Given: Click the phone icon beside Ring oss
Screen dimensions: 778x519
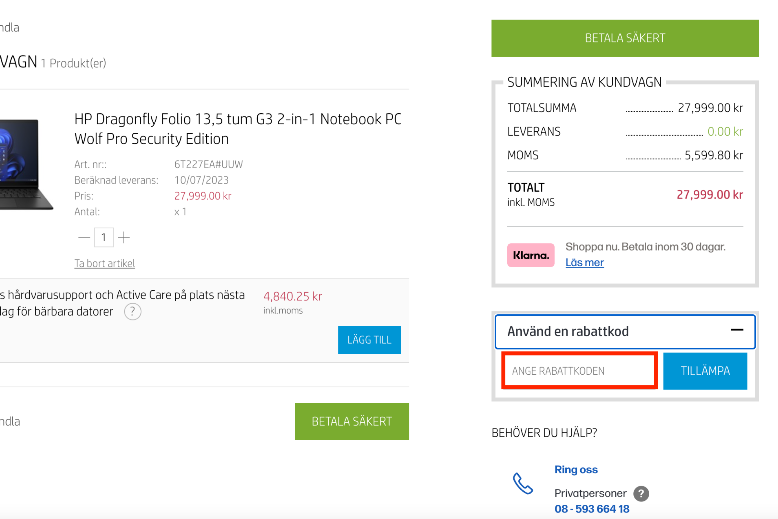Looking at the screenshot, I should click(x=523, y=483).
